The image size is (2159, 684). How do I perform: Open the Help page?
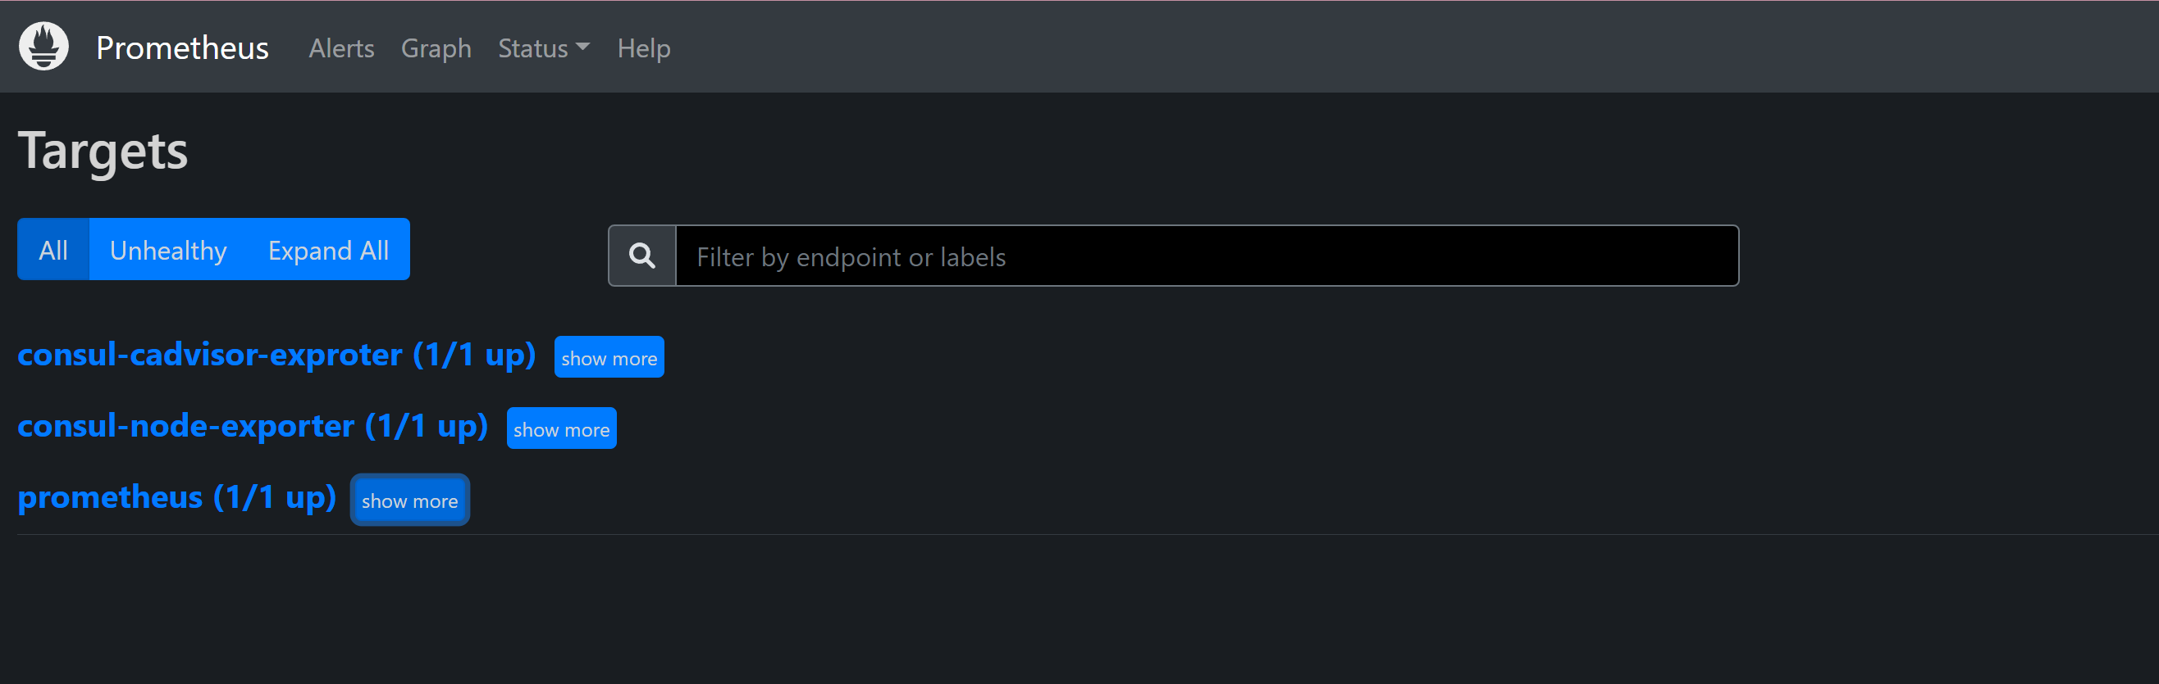(x=643, y=48)
